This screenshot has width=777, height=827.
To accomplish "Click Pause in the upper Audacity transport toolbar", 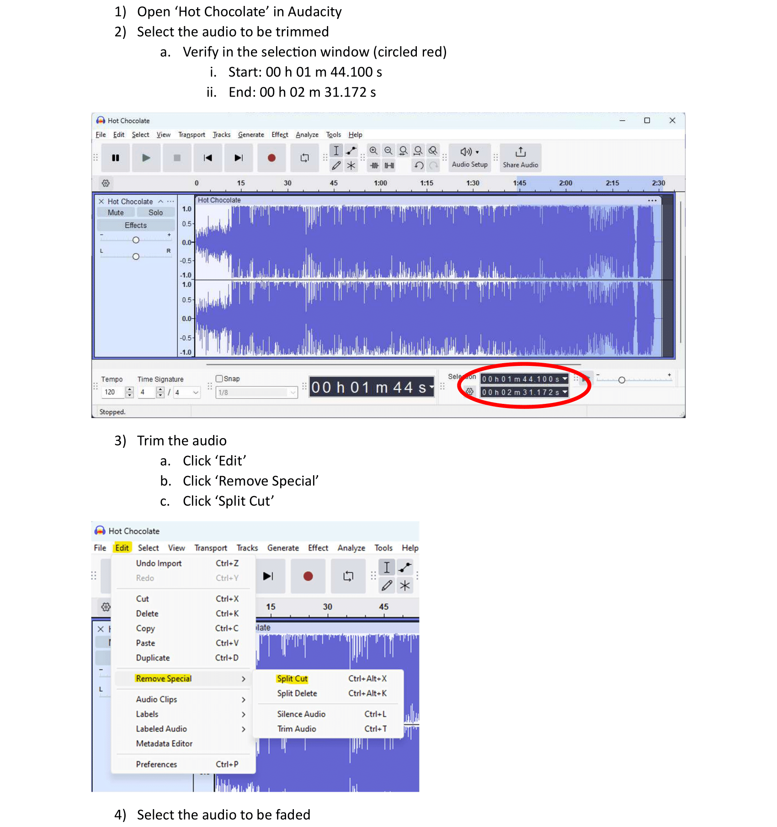I will pos(116,158).
